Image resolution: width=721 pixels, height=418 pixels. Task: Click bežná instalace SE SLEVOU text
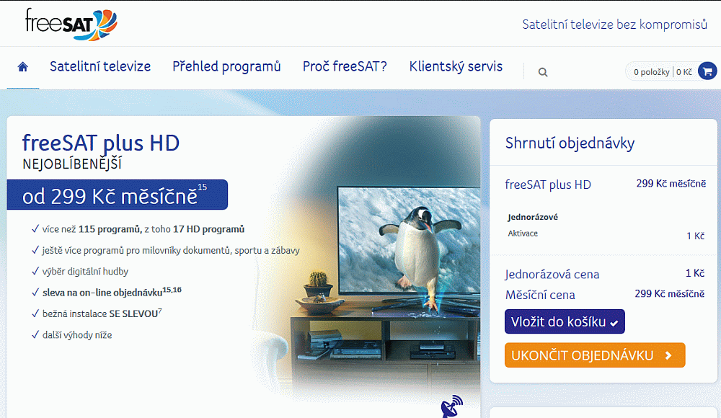tap(102, 313)
